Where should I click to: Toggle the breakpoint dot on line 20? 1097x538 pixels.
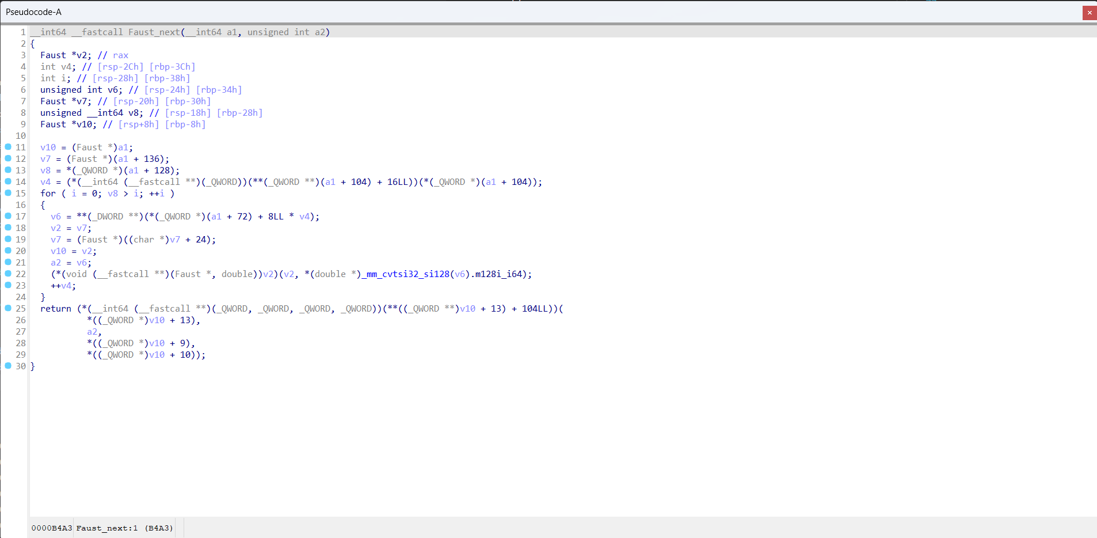click(x=8, y=251)
